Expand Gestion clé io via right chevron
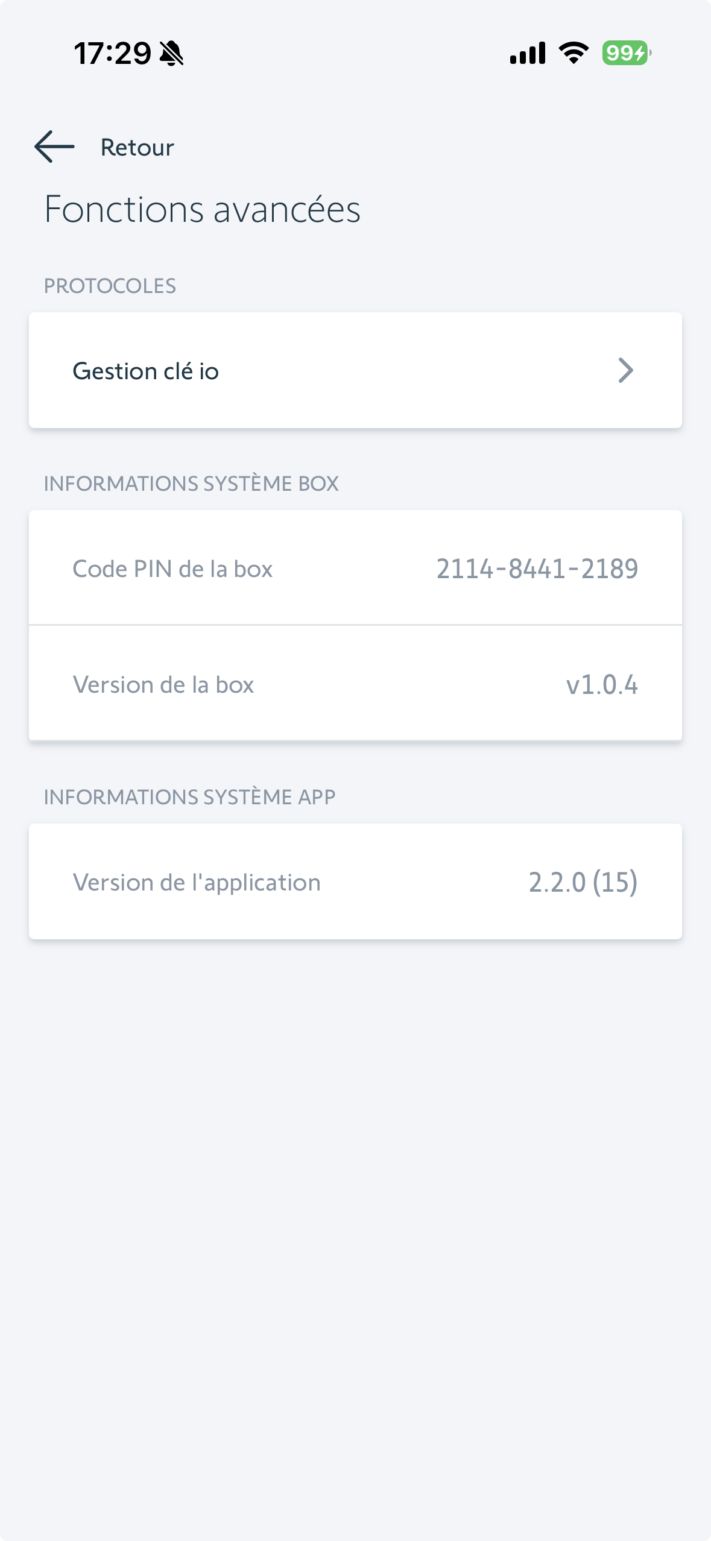The image size is (711, 1541). 625,370
